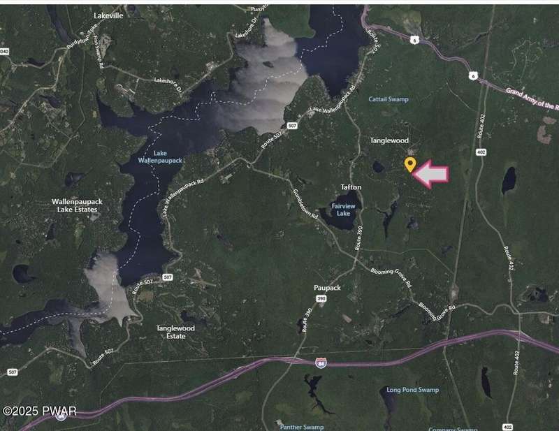The image size is (559, 431).
Task: Click the Lakeville town label
Action: click(108, 15)
